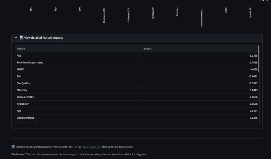
Task: Select the MMSE feature cell in table
Action: pyautogui.click(x=78, y=69)
